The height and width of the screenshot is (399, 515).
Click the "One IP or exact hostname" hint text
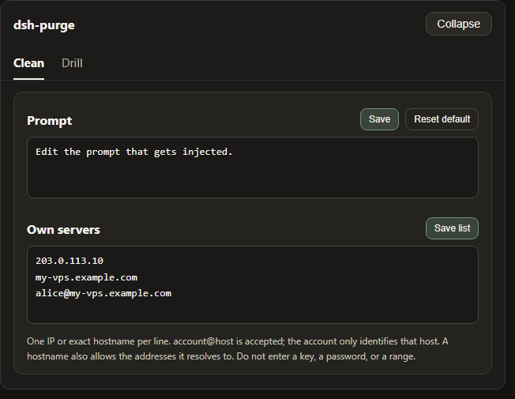pos(99,341)
